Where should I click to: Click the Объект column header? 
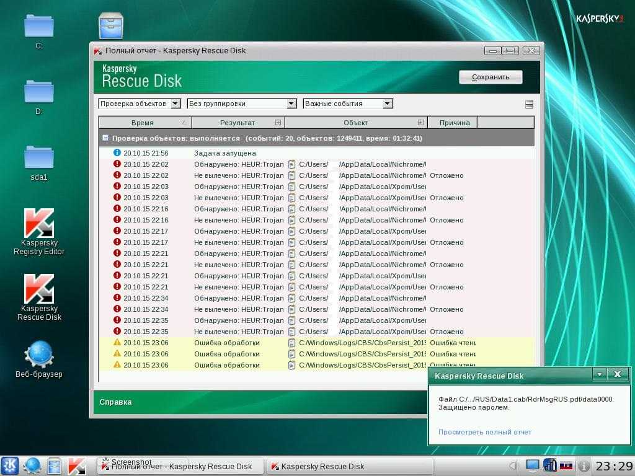pos(356,123)
